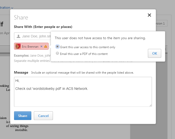Screen dimensions: 175x139
Task: Click the person icon in recipient field
Action: coord(18,36)
